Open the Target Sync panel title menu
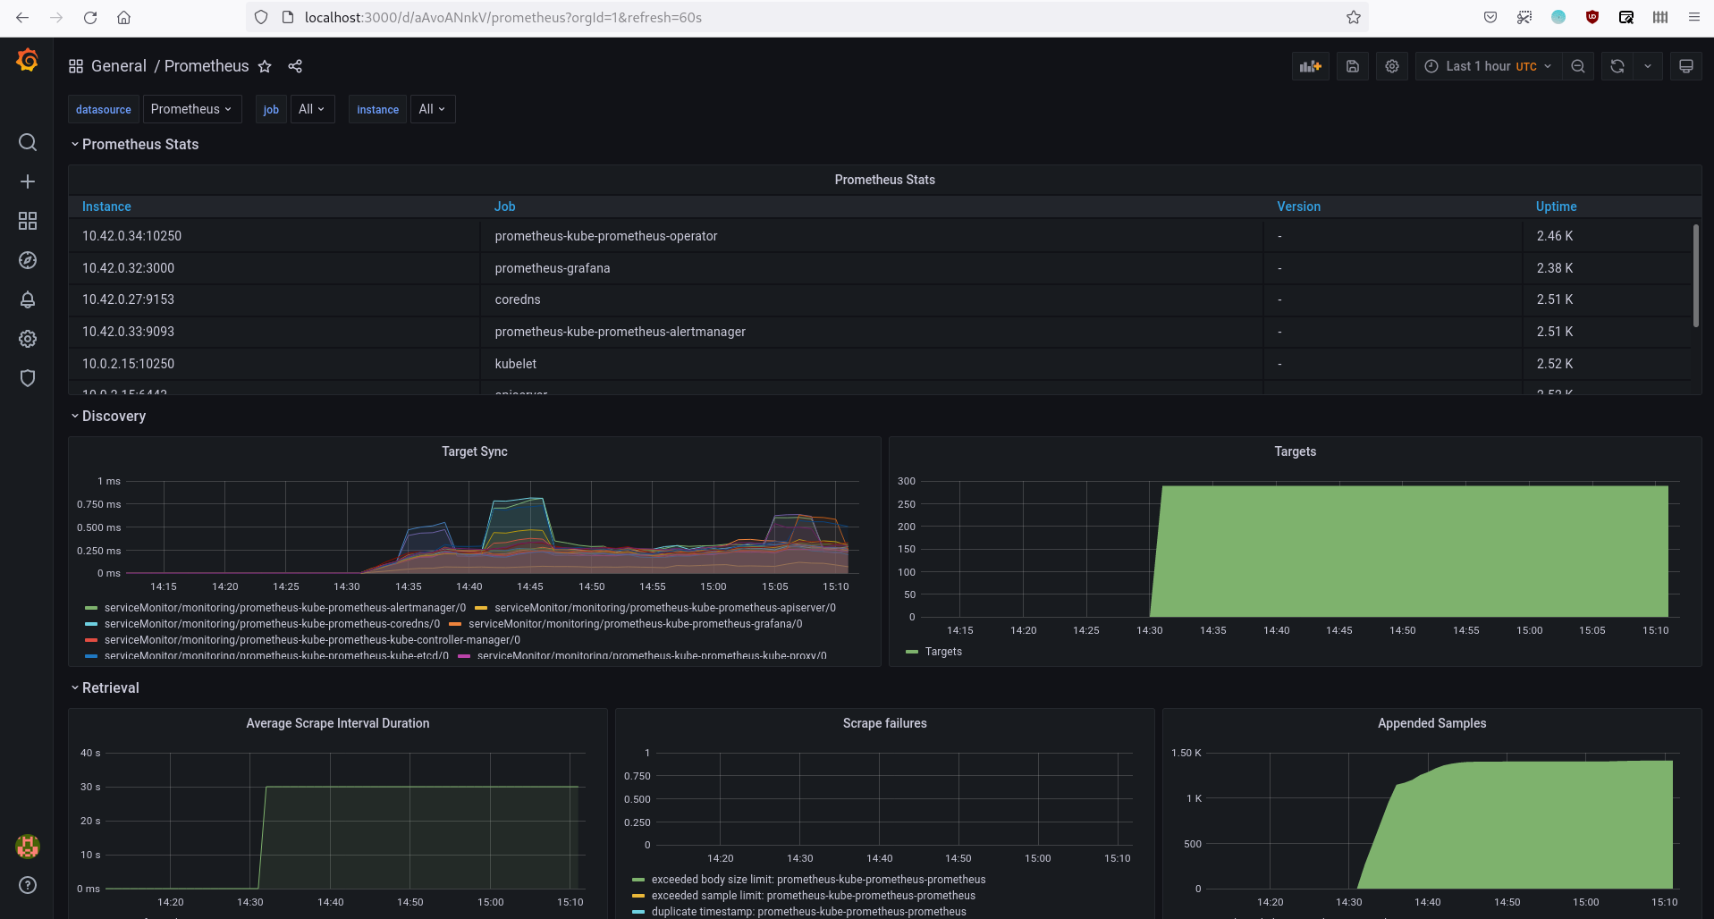 (x=475, y=451)
